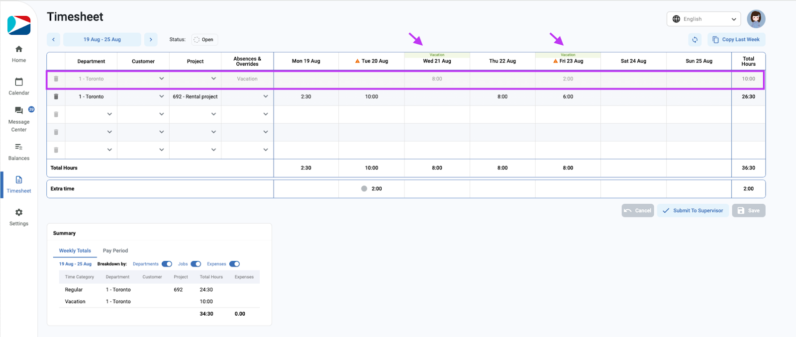Click Vacation 2:00 cell on Fri 23 Aug
Image resolution: width=796 pixels, height=337 pixels.
coord(568,79)
